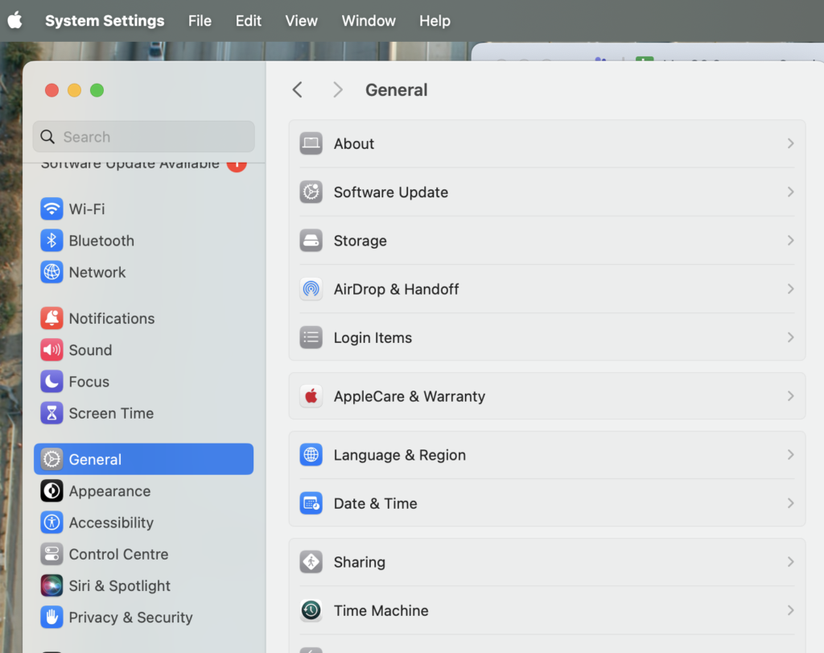Image resolution: width=824 pixels, height=653 pixels.
Task: Open AppleCare & Warranty
Action: point(547,396)
